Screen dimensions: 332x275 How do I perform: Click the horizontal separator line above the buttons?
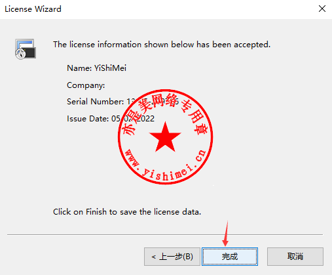pyautogui.click(x=165, y=234)
